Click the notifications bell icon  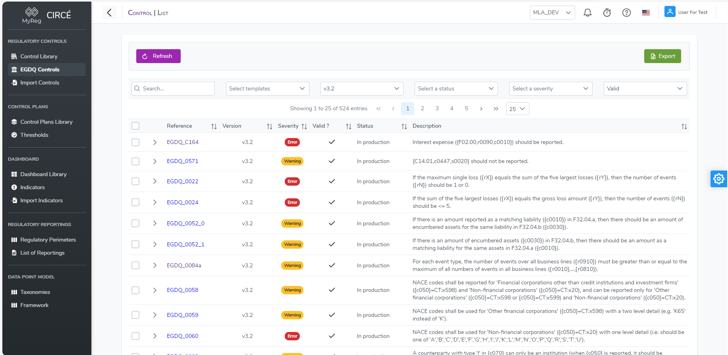[587, 13]
